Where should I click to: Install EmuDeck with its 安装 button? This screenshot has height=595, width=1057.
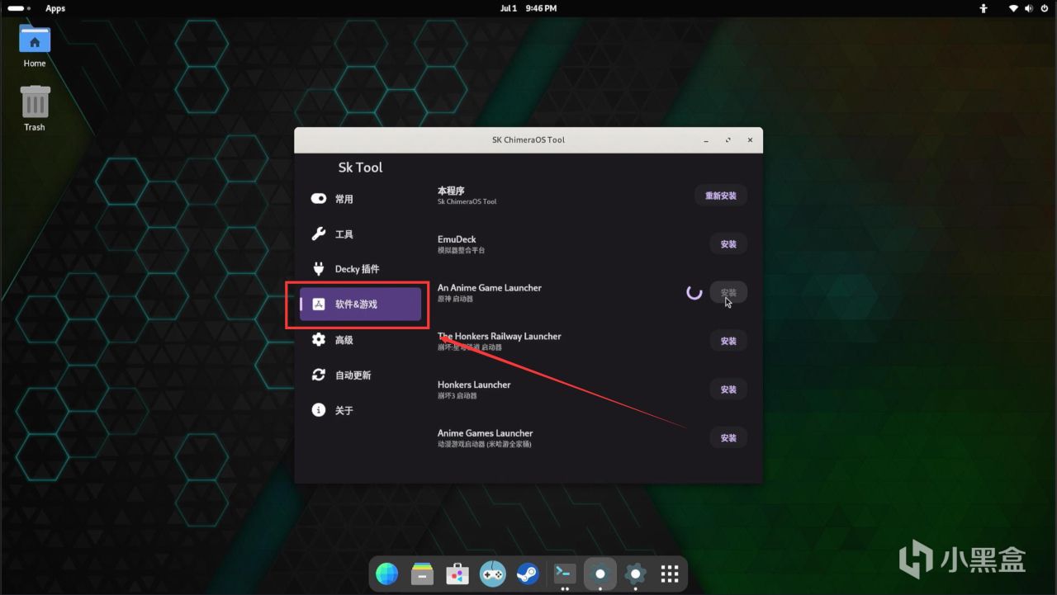728,244
